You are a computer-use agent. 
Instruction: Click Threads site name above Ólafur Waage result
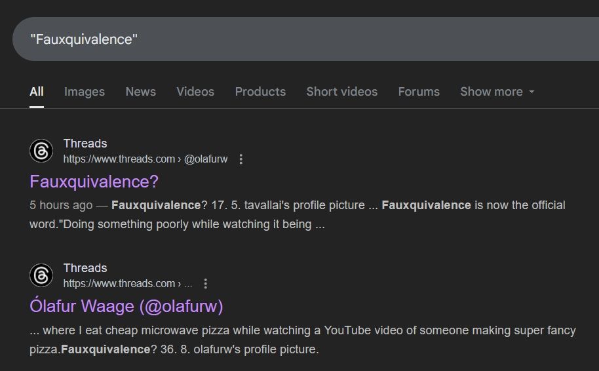85,268
